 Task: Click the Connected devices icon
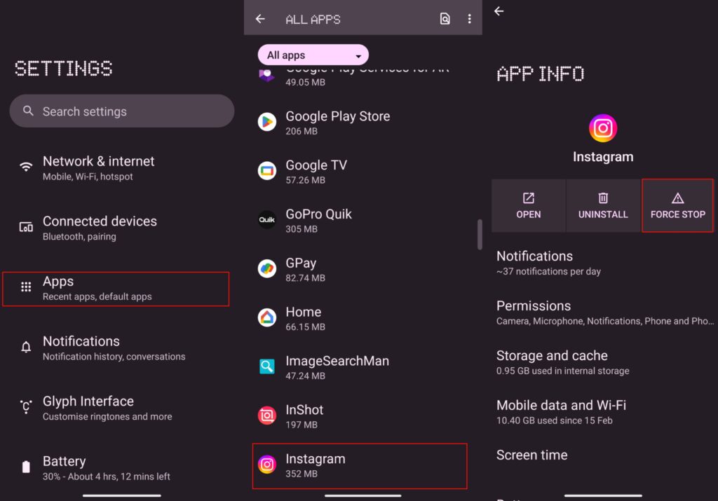click(x=26, y=227)
